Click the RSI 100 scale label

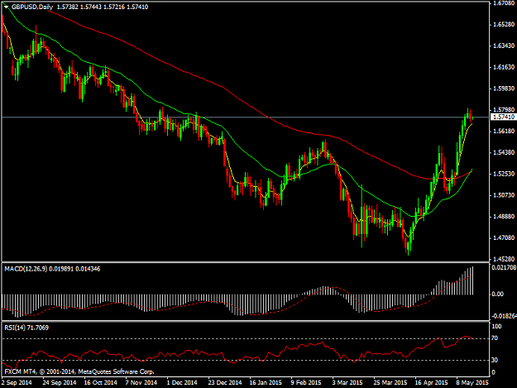pyautogui.click(x=496, y=326)
